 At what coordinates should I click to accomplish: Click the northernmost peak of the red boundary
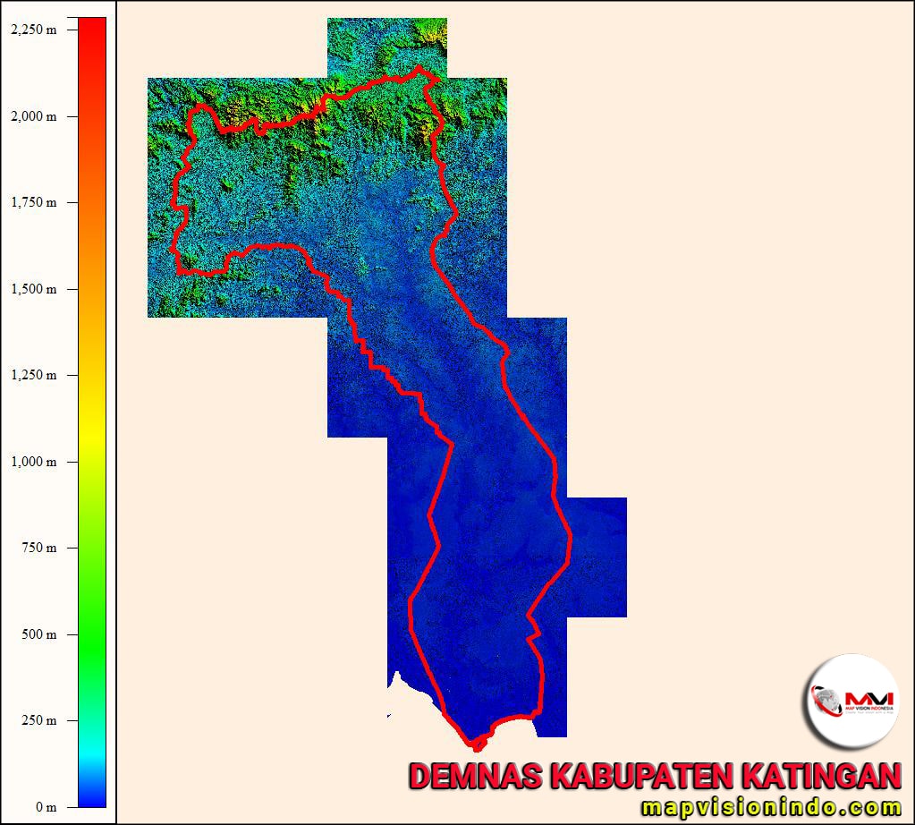point(419,67)
